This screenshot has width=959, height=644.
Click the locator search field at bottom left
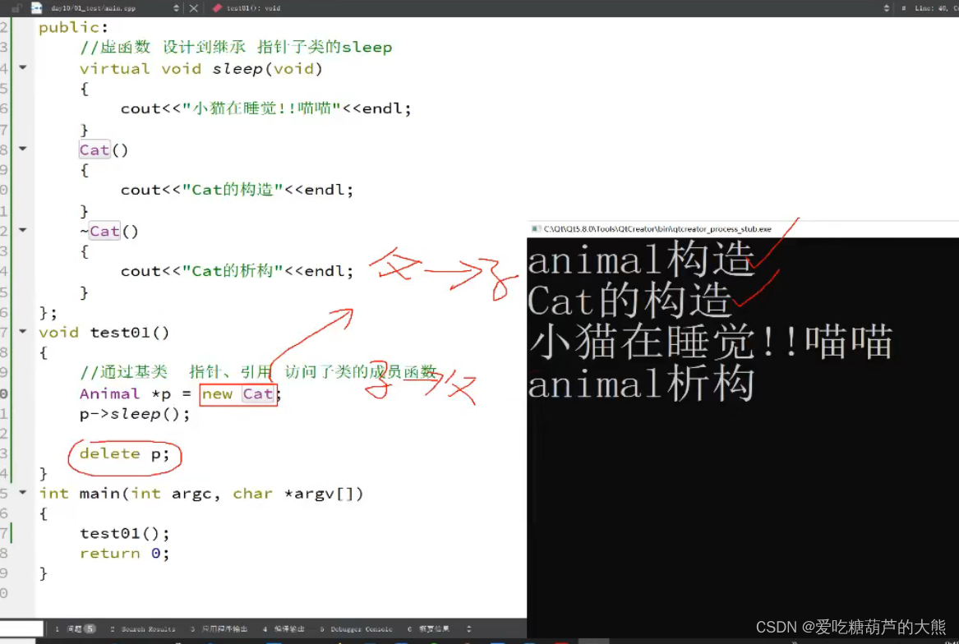[21, 628]
